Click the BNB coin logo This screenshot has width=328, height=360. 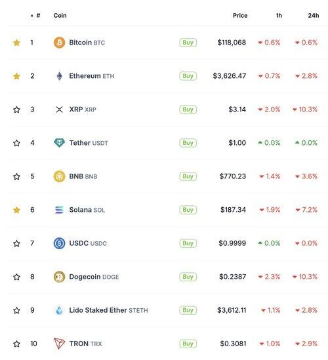(59, 176)
